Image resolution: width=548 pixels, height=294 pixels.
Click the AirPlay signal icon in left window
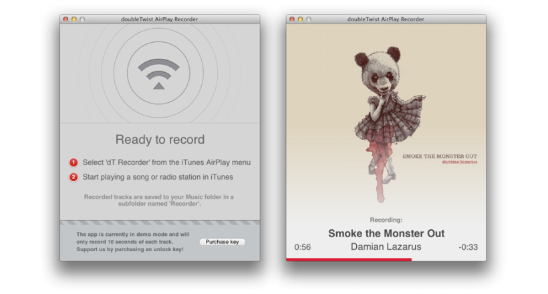pos(158,73)
